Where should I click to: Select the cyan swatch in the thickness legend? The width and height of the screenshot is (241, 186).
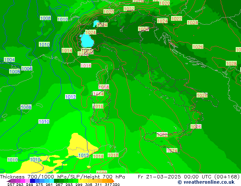[x=52, y=181]
